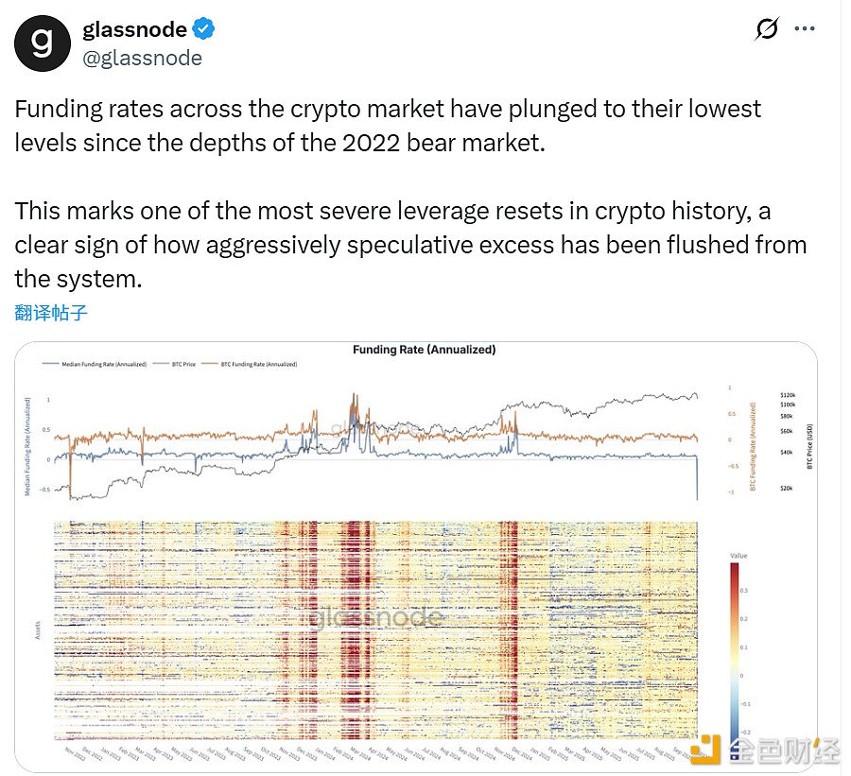Click the BTC Price (USD) axis title
Image resolution: width=851 pixels, height=776 pixels.
point(809,444)
